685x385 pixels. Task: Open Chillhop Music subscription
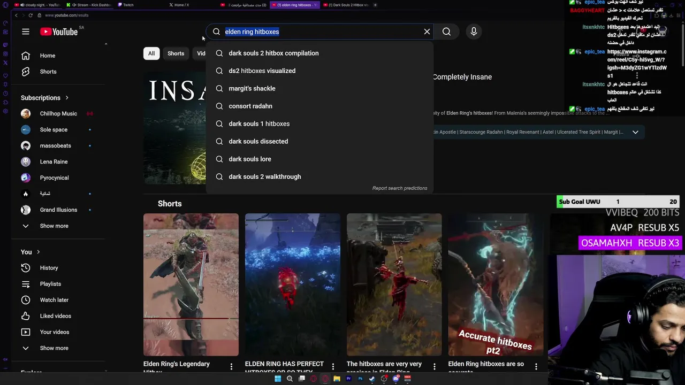point(59,114)
